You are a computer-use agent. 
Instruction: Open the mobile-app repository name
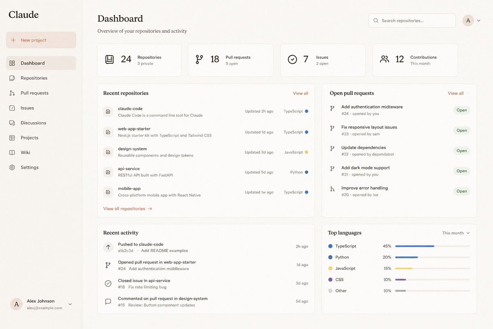[129, 189]
